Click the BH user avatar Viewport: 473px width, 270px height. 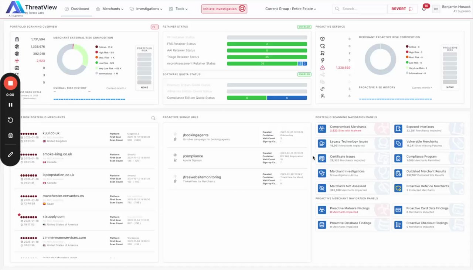(x=436, y=9)
